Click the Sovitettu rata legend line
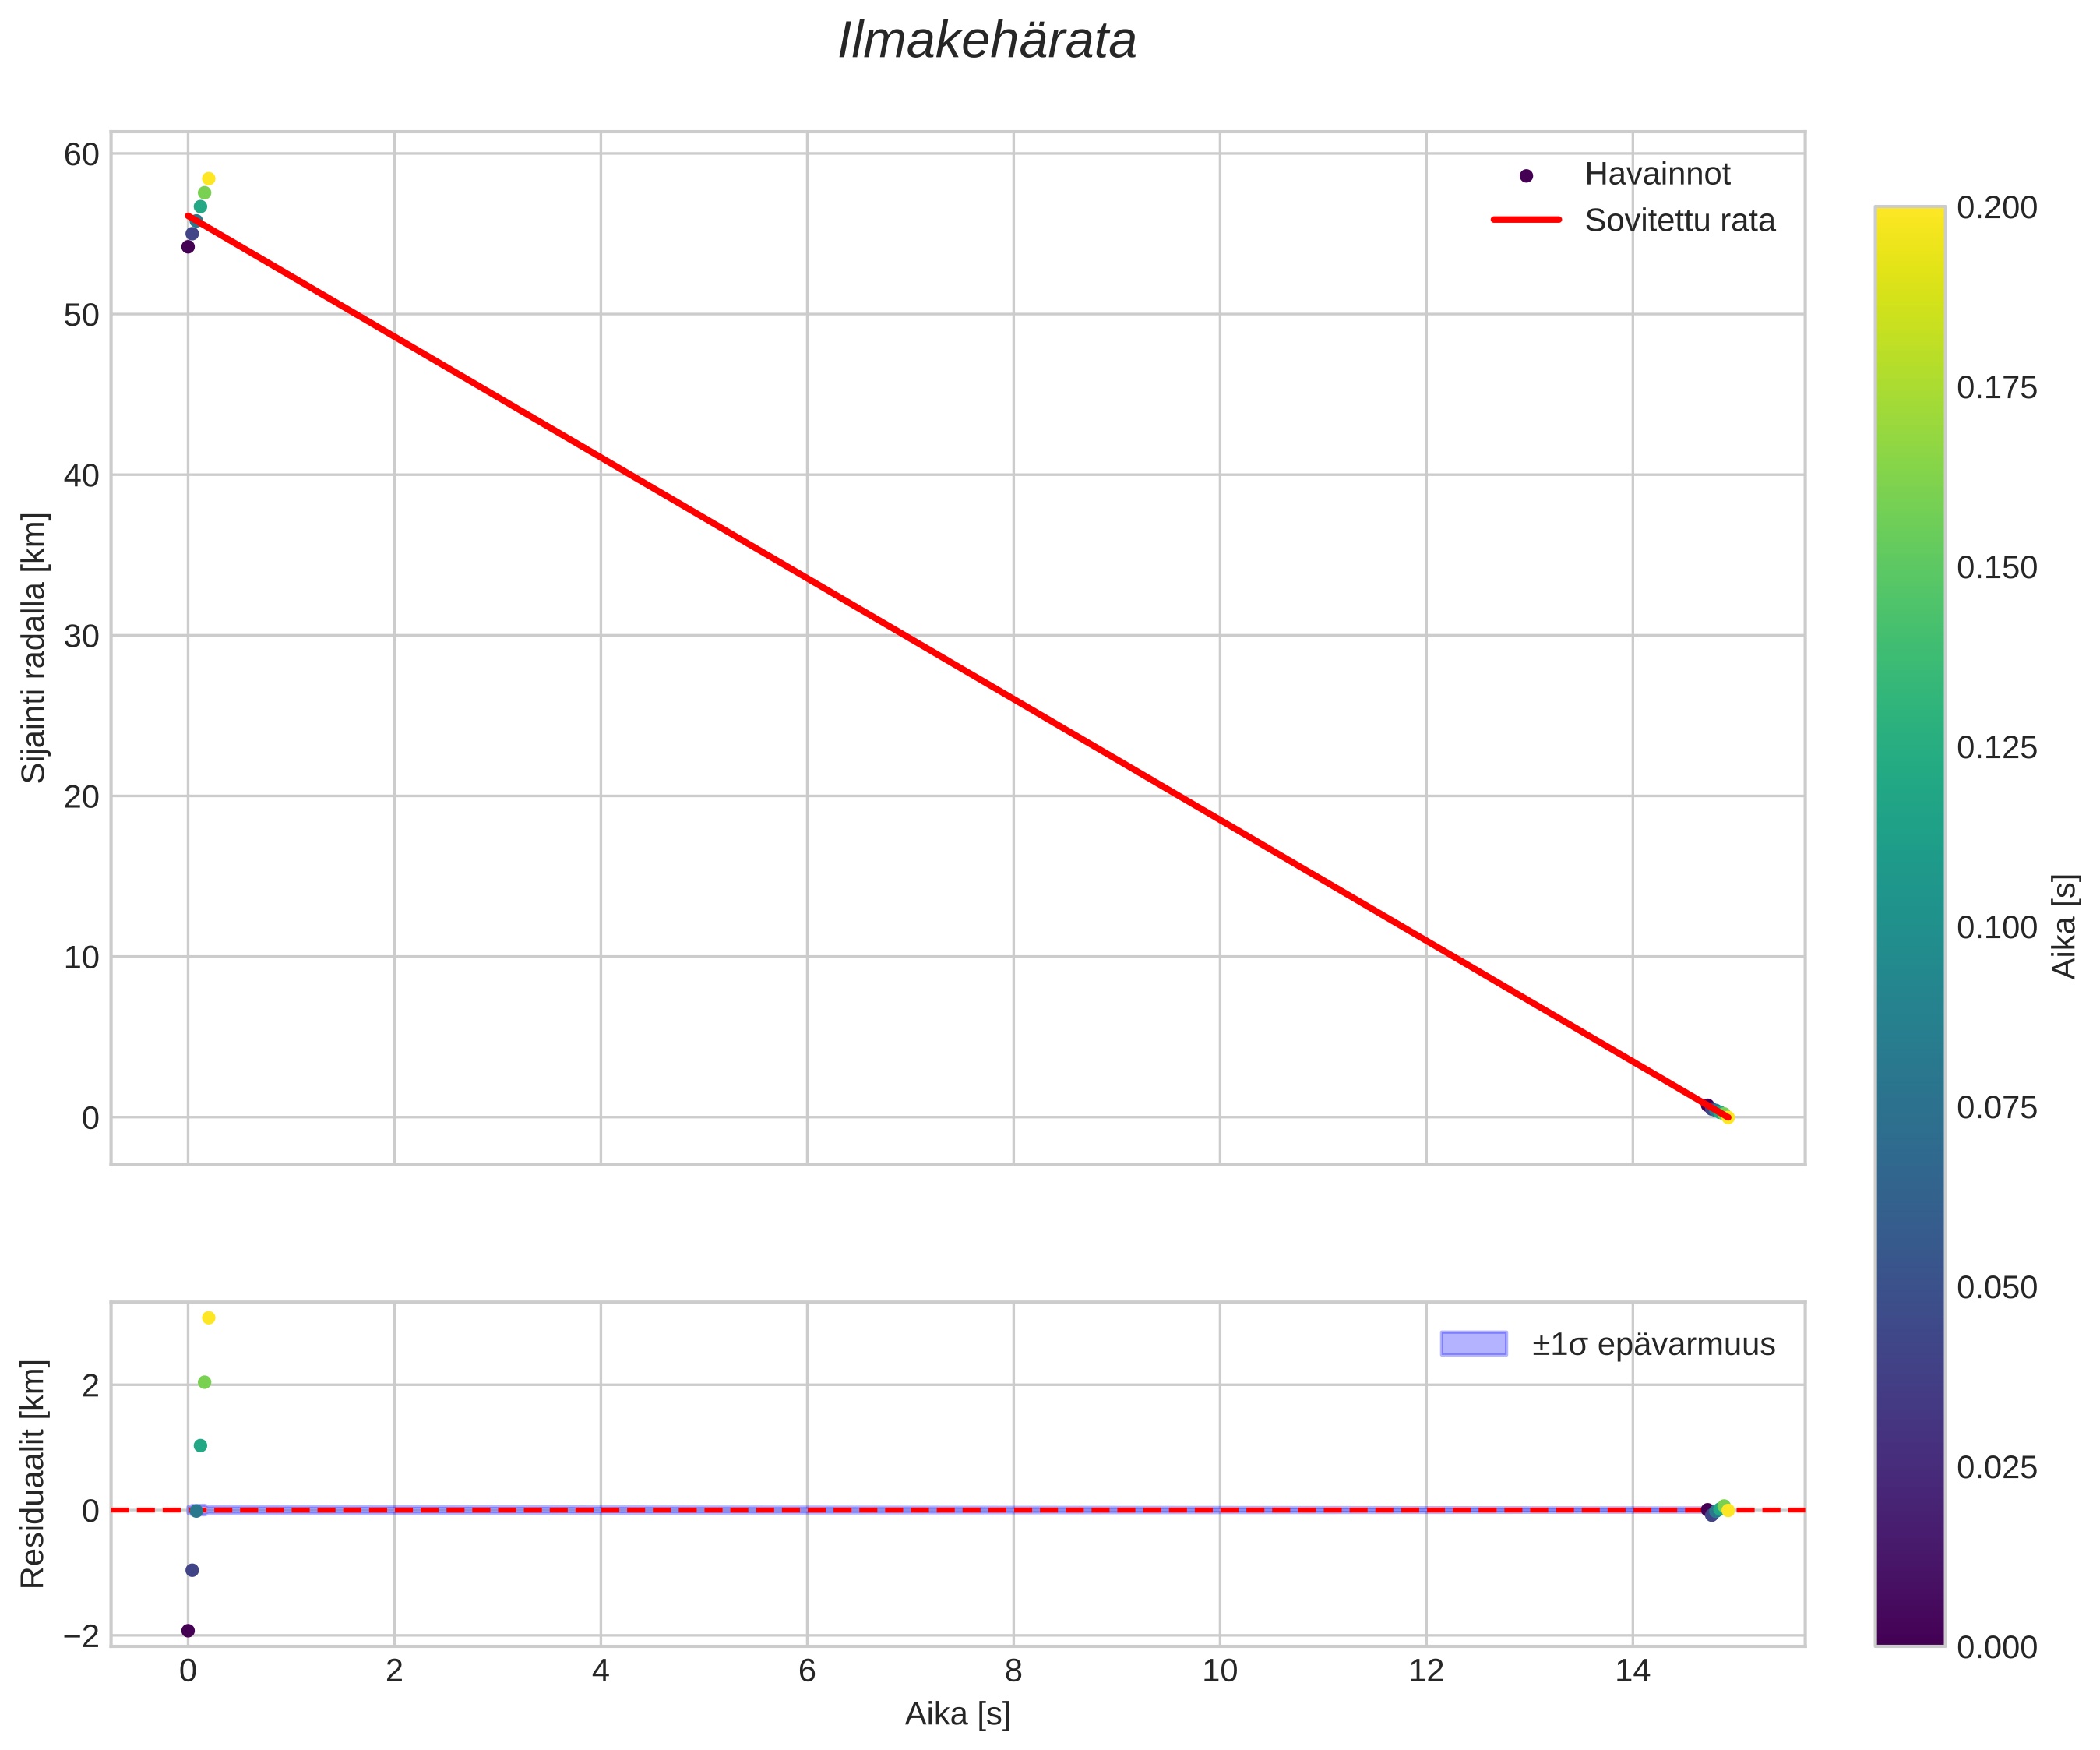This screenshot has width=2100, height=1750. tap(1526, 221)
